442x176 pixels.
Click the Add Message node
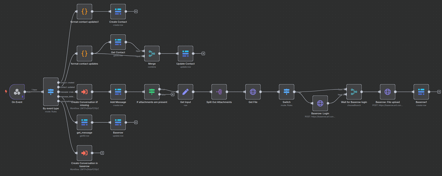coord(118,92)
